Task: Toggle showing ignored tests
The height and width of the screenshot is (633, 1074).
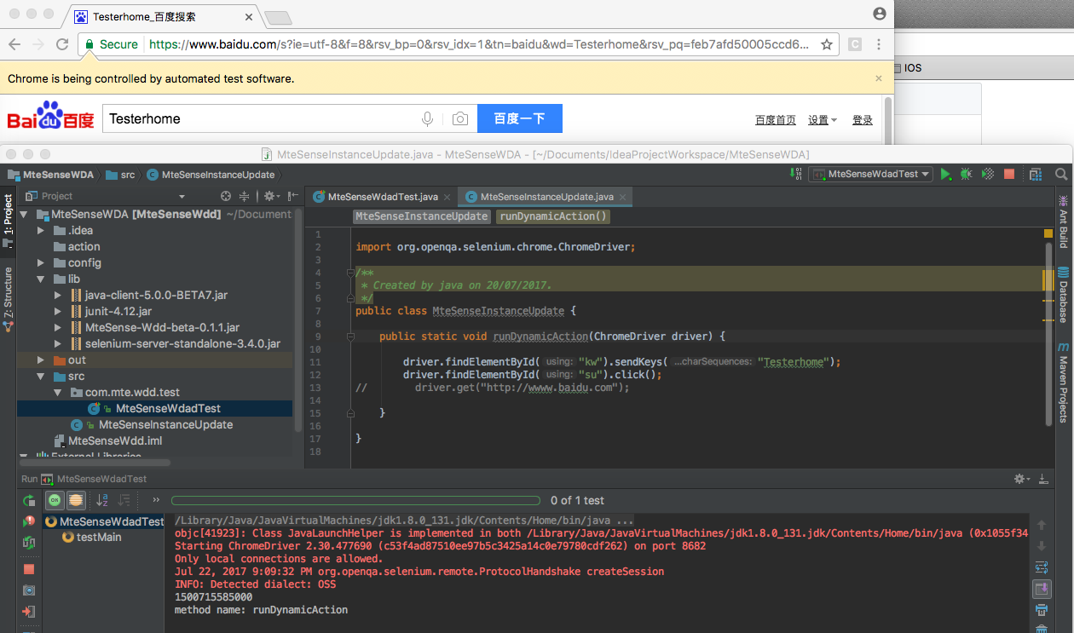Action: 76,501
